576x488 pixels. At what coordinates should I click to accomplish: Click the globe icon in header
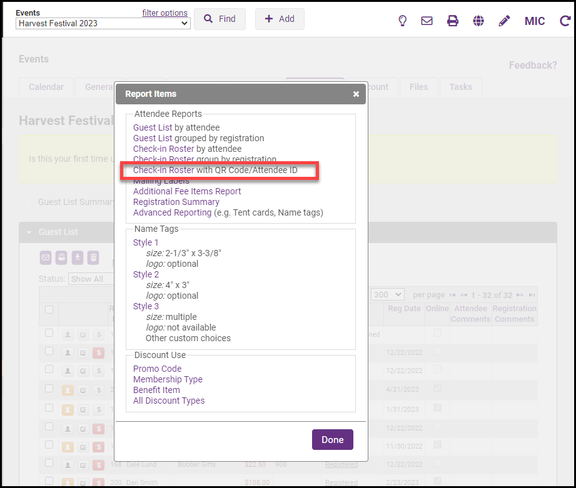(478, 21)
